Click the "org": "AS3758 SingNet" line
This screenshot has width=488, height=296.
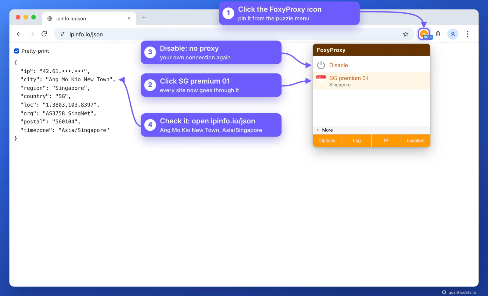pyautogui.click(x=58, y=113)
